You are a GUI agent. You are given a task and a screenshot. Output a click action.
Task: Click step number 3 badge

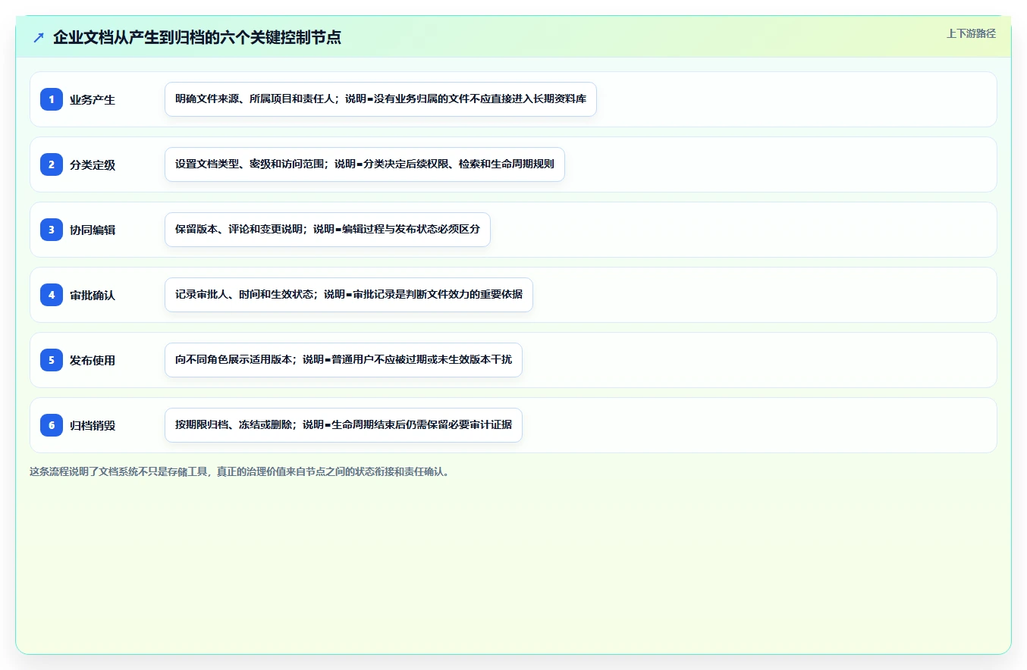pyautogui.click(x=52, y=230)
